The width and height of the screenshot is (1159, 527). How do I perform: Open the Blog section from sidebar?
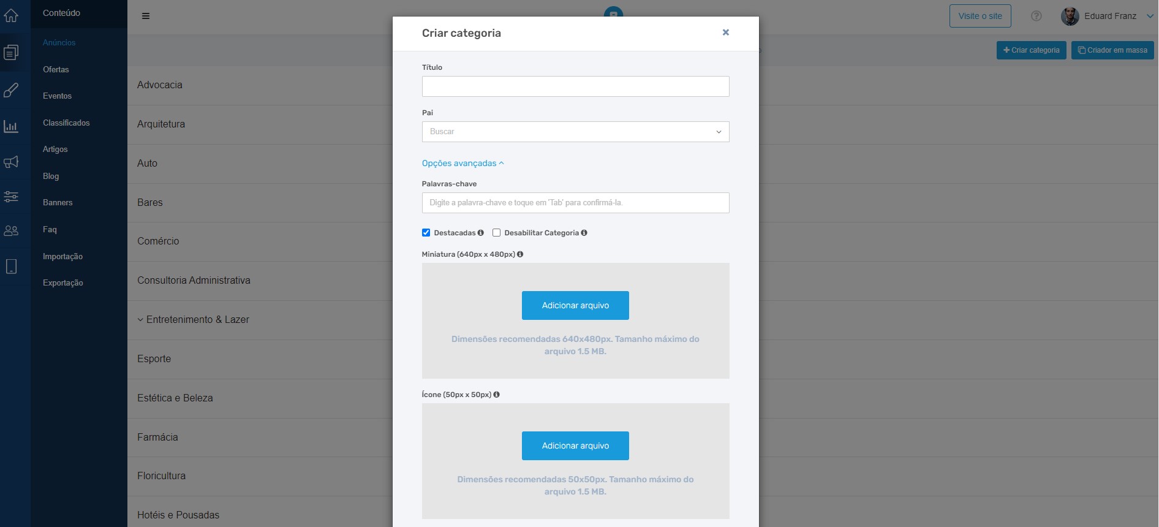[51, 176]
